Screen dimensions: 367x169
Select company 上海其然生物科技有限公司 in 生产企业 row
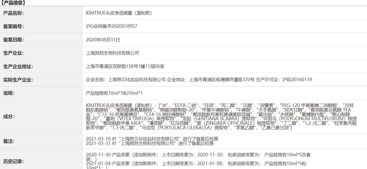(x=112, y=53)
